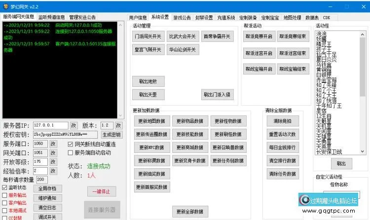Click the 清除竞拍 button
This screenshot has height=220, width=370.
[283, 121]
